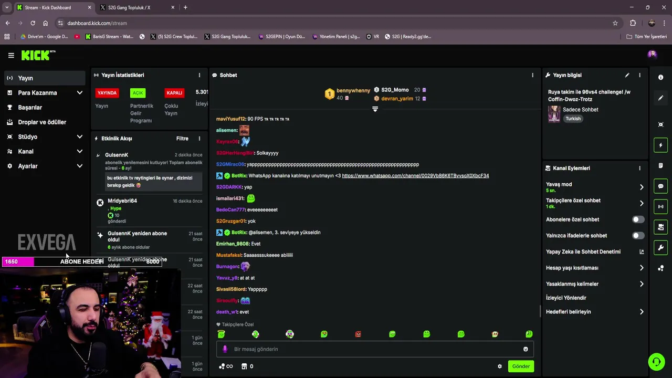Open the green headset support button

(x=656, y=362)
